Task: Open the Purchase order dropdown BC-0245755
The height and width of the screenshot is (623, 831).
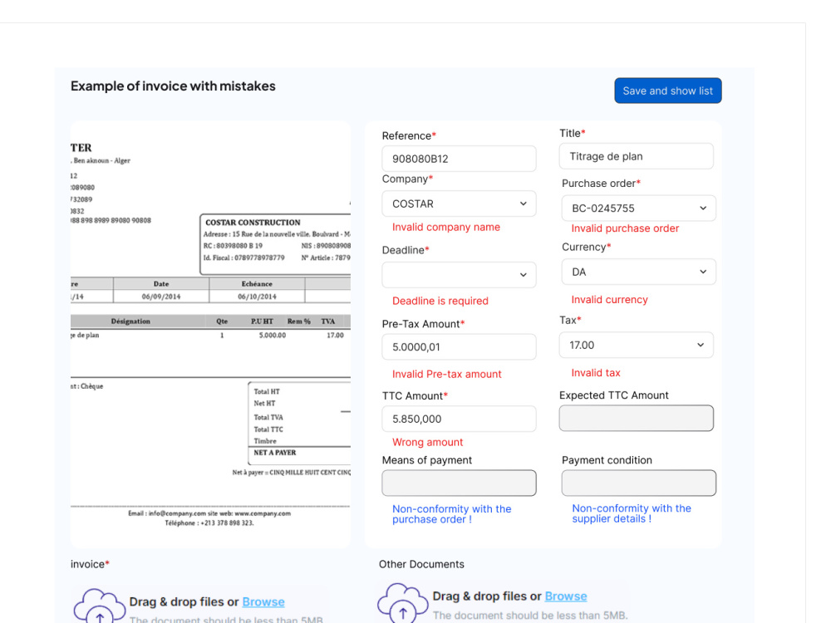Action: click(638, 208)
